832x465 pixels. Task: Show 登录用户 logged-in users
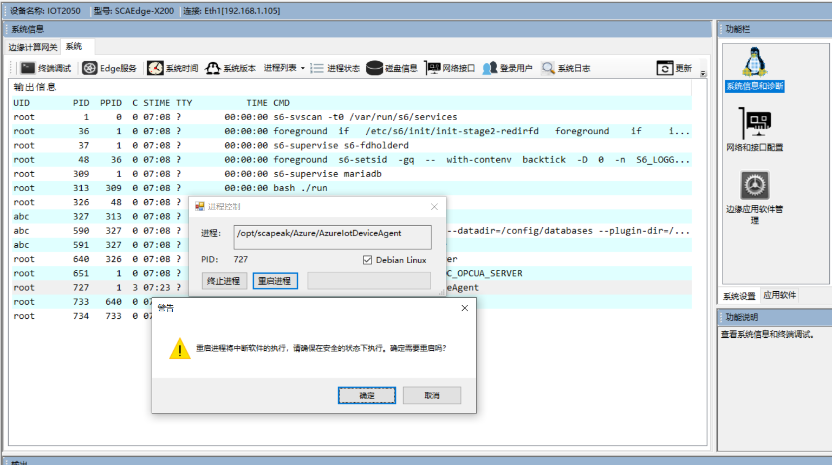point(508,68)
